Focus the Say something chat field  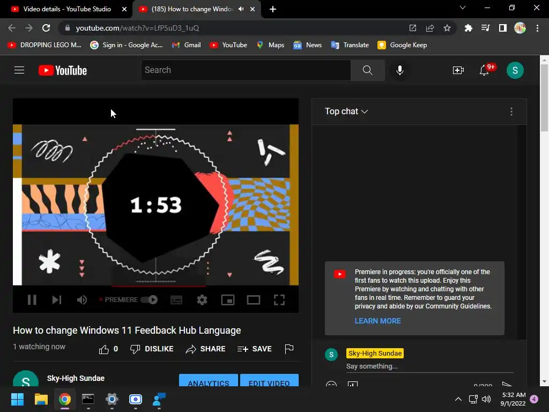pyautogui.click(x=429, y=366)
